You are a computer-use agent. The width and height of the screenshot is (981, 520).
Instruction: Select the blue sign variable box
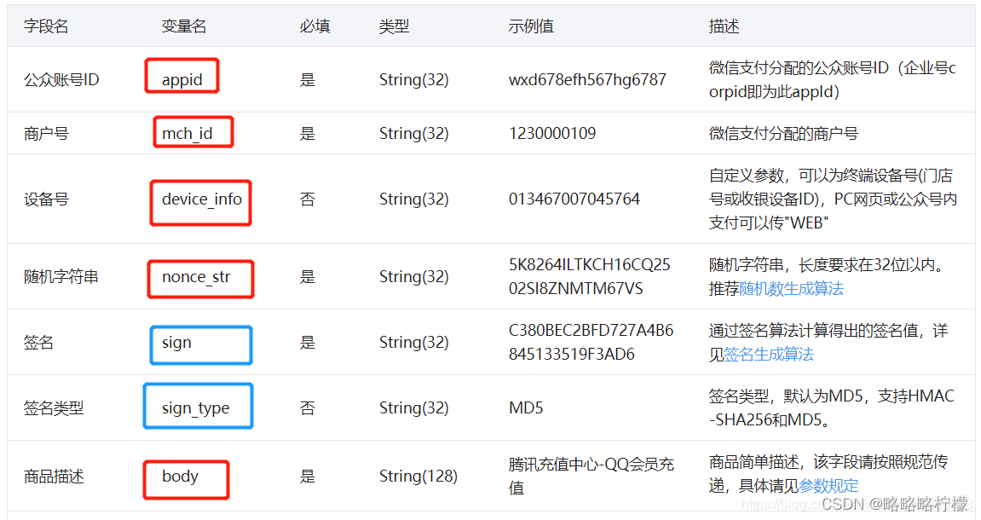(x=200, y=344)
